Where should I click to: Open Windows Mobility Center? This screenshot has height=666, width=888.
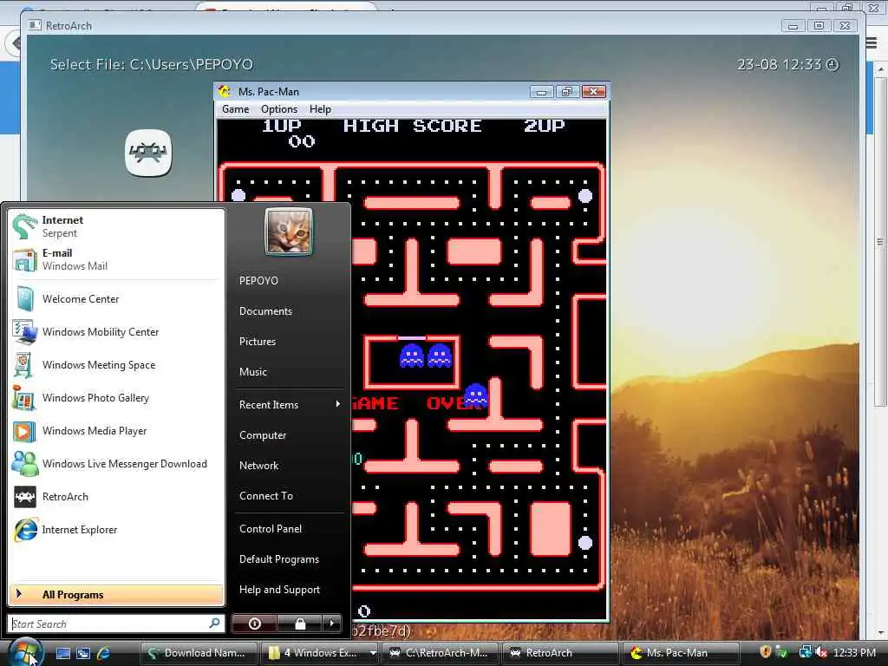click(x=116, y=332)
